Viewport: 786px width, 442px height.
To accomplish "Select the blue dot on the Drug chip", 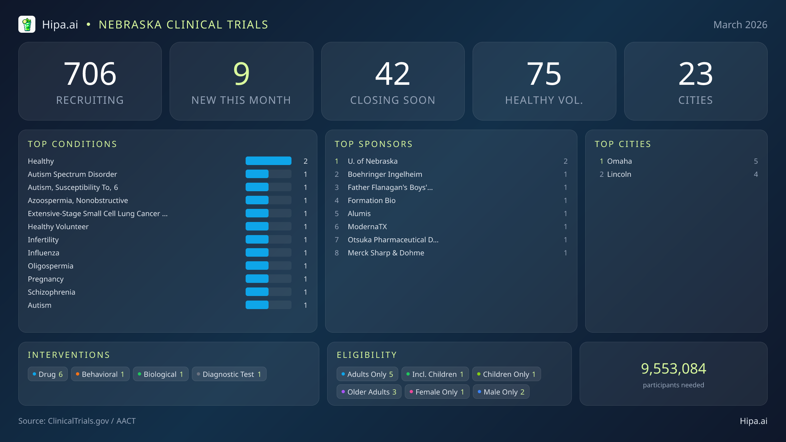I will [34, 374].
